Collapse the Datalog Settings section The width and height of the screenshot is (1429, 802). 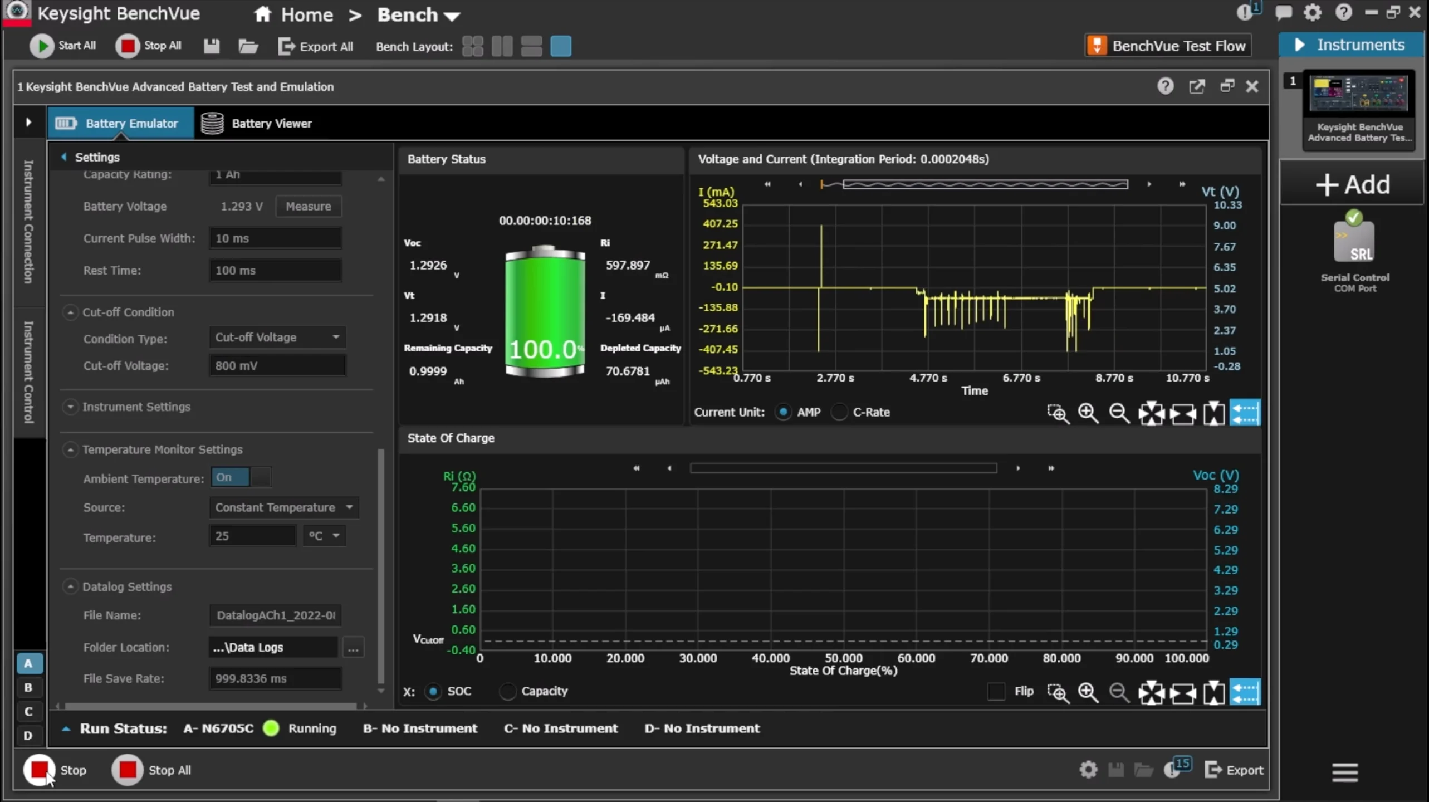click(70, 587)
